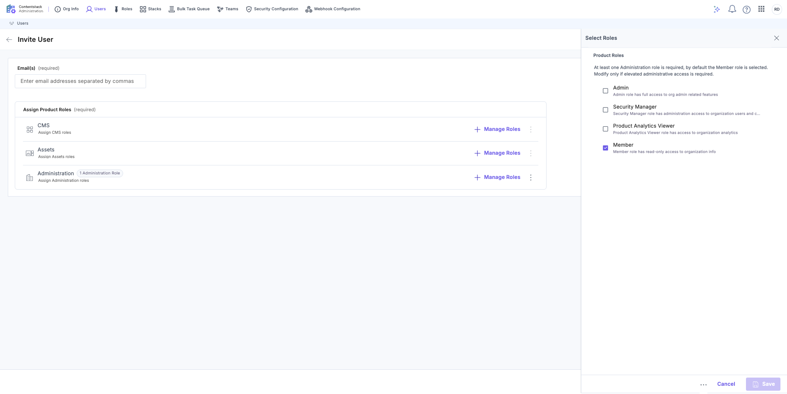
Task: Click the CMS grid icon
Action: 30,129
